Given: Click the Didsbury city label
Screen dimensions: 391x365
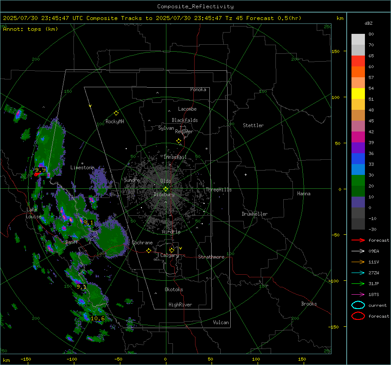Looking at the screenshot, I should click(x=164, y=194).
